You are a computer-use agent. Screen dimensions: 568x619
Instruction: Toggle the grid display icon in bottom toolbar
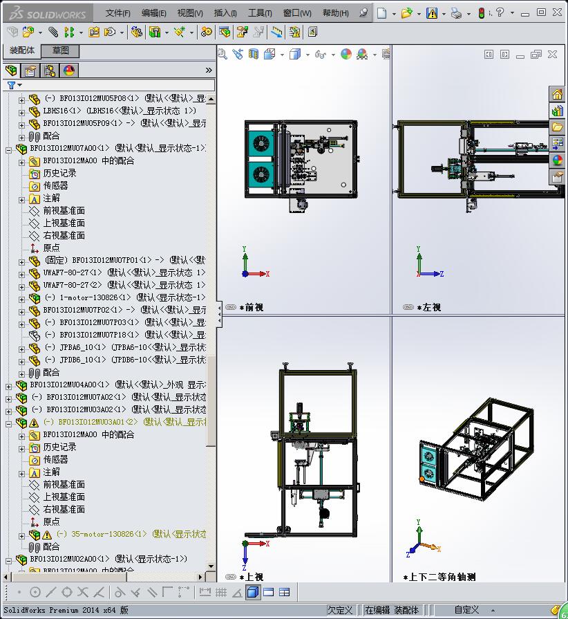221,592
